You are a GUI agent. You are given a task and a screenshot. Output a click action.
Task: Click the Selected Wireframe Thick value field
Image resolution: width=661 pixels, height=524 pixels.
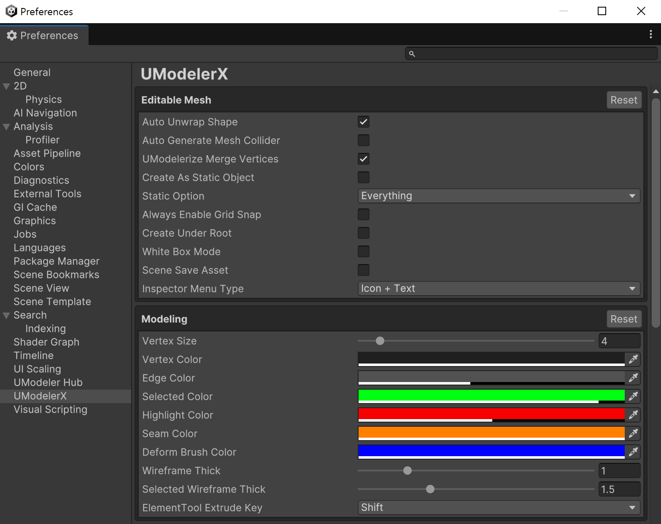click(x=620, y=489)
